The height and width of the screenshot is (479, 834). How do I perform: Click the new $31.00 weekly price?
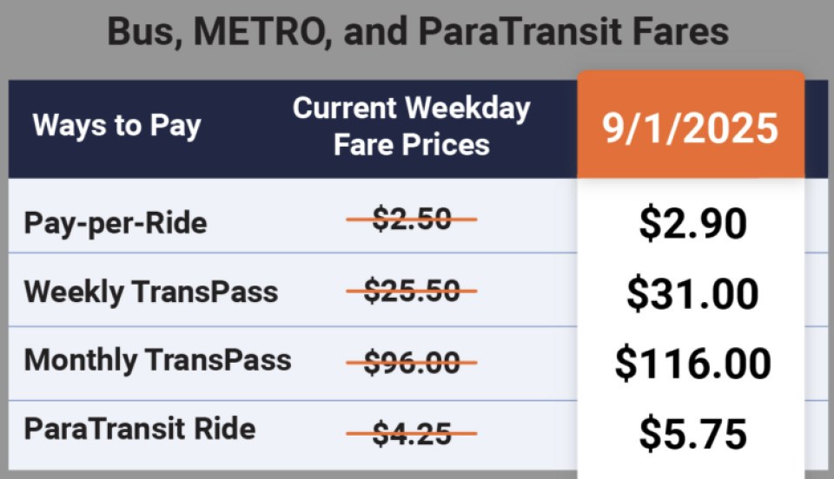692,292
